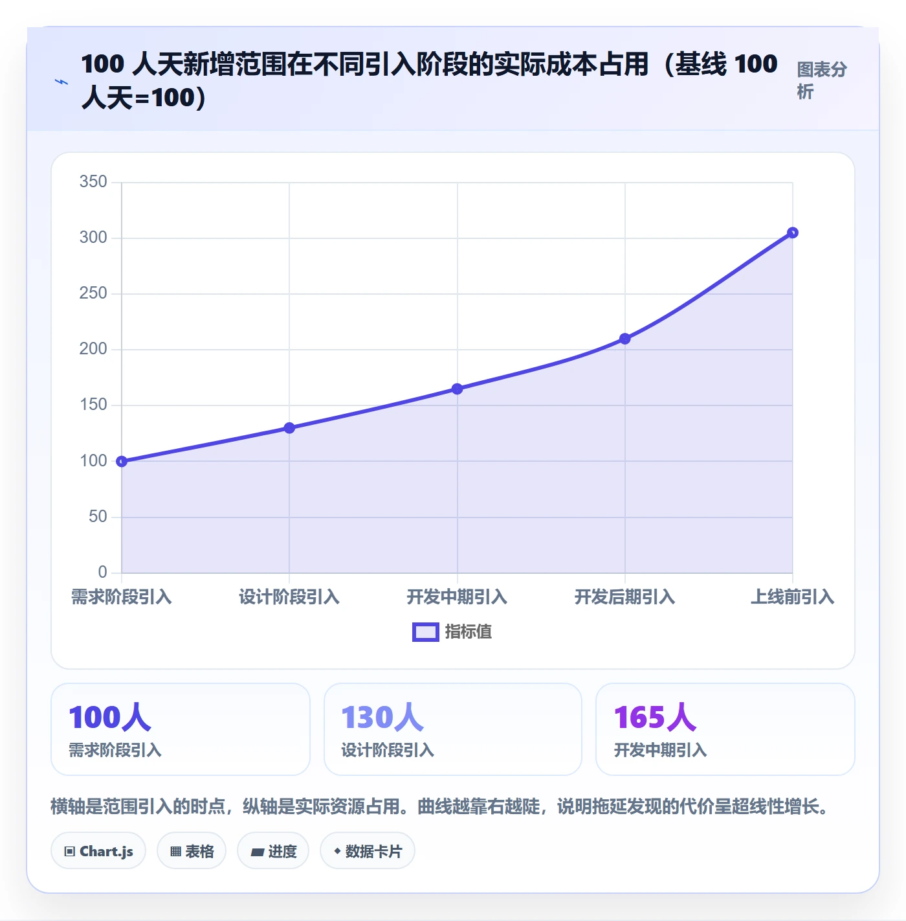906x921 pixels.
Task: Click the x-axis label 开发后期引入
Action: (x=625, y=597)
